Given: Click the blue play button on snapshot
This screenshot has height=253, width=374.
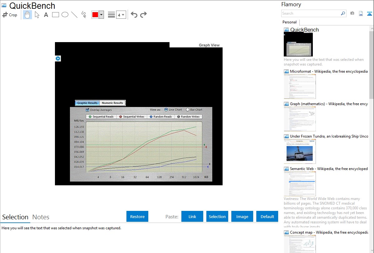Looking at the screenshot, I should click(x=58, y=58).
